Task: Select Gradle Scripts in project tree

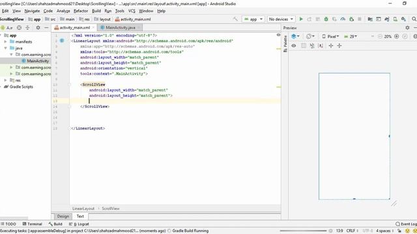Action: point(18,86)
